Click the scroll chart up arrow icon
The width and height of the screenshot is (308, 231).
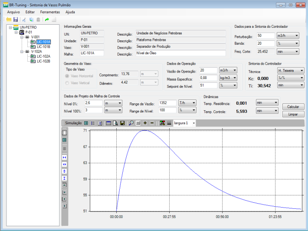65,185
